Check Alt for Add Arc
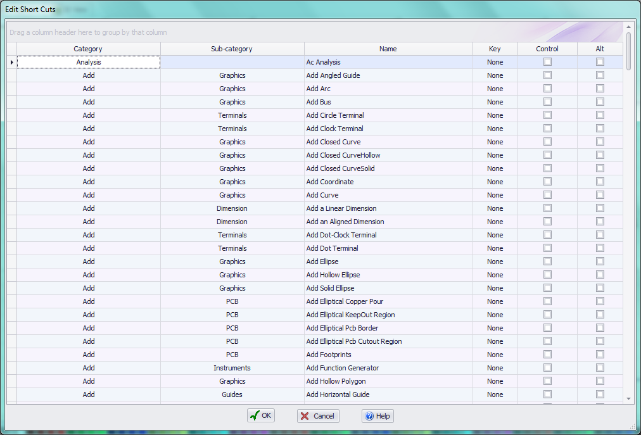This screenshot has width=641, height=435. click(x=600, y=88)
